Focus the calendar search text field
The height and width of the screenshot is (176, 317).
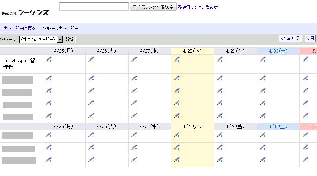(94, 7)
